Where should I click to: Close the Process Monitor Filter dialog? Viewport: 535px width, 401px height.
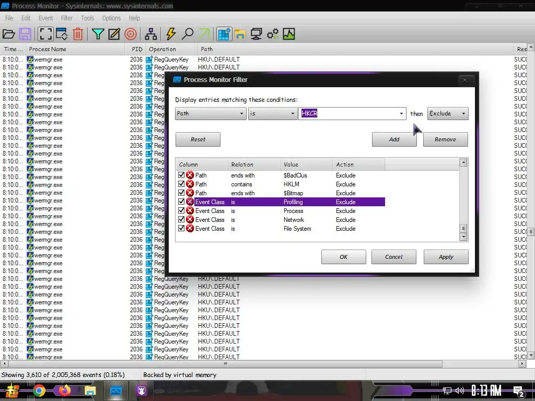tap(464, 80)
